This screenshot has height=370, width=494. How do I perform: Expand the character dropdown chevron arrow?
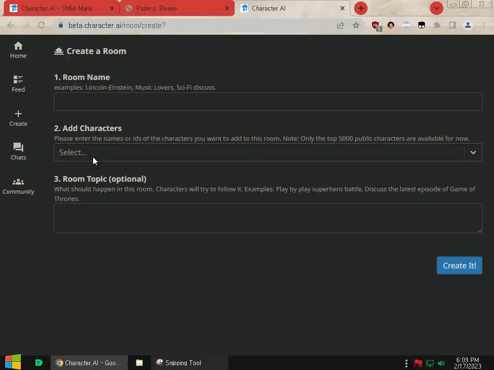(x=473, y=152)
